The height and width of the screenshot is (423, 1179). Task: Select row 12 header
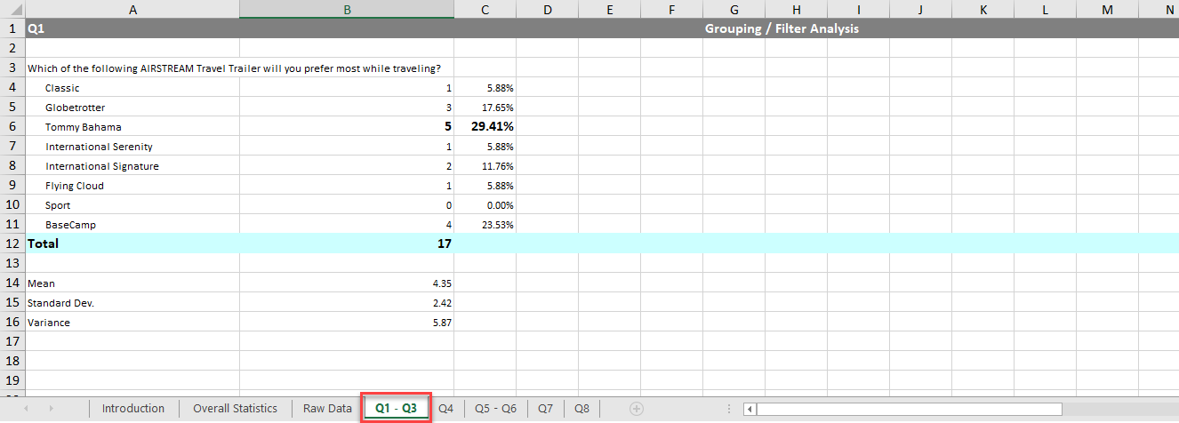click(x=12, y=243)
